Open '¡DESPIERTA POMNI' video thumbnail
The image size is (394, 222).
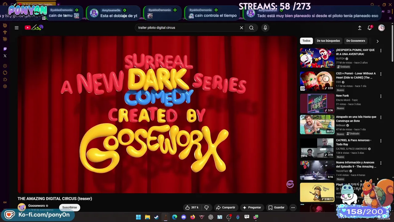click(317, 58)
